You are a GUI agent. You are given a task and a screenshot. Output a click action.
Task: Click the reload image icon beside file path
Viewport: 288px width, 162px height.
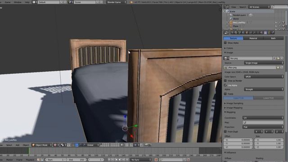coord(282,67)
